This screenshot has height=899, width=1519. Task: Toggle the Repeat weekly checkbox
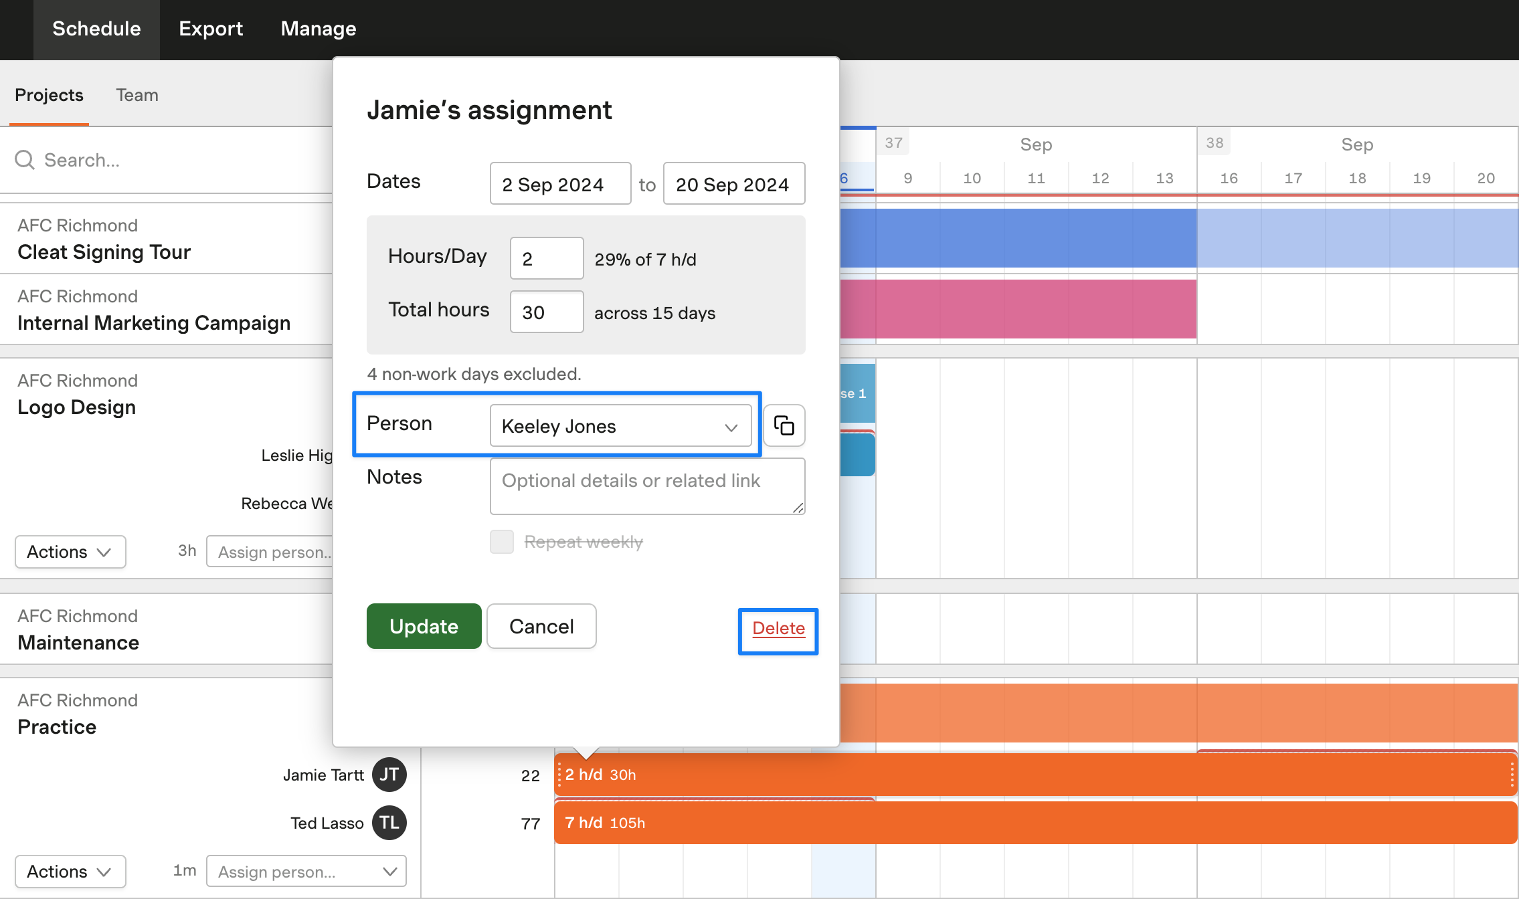coord(502,542)
